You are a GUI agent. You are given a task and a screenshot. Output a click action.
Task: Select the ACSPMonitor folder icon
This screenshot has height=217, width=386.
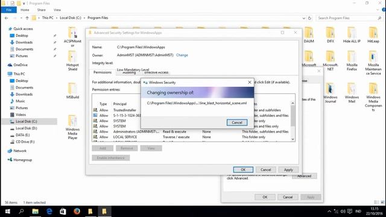[x=72, y=37]
